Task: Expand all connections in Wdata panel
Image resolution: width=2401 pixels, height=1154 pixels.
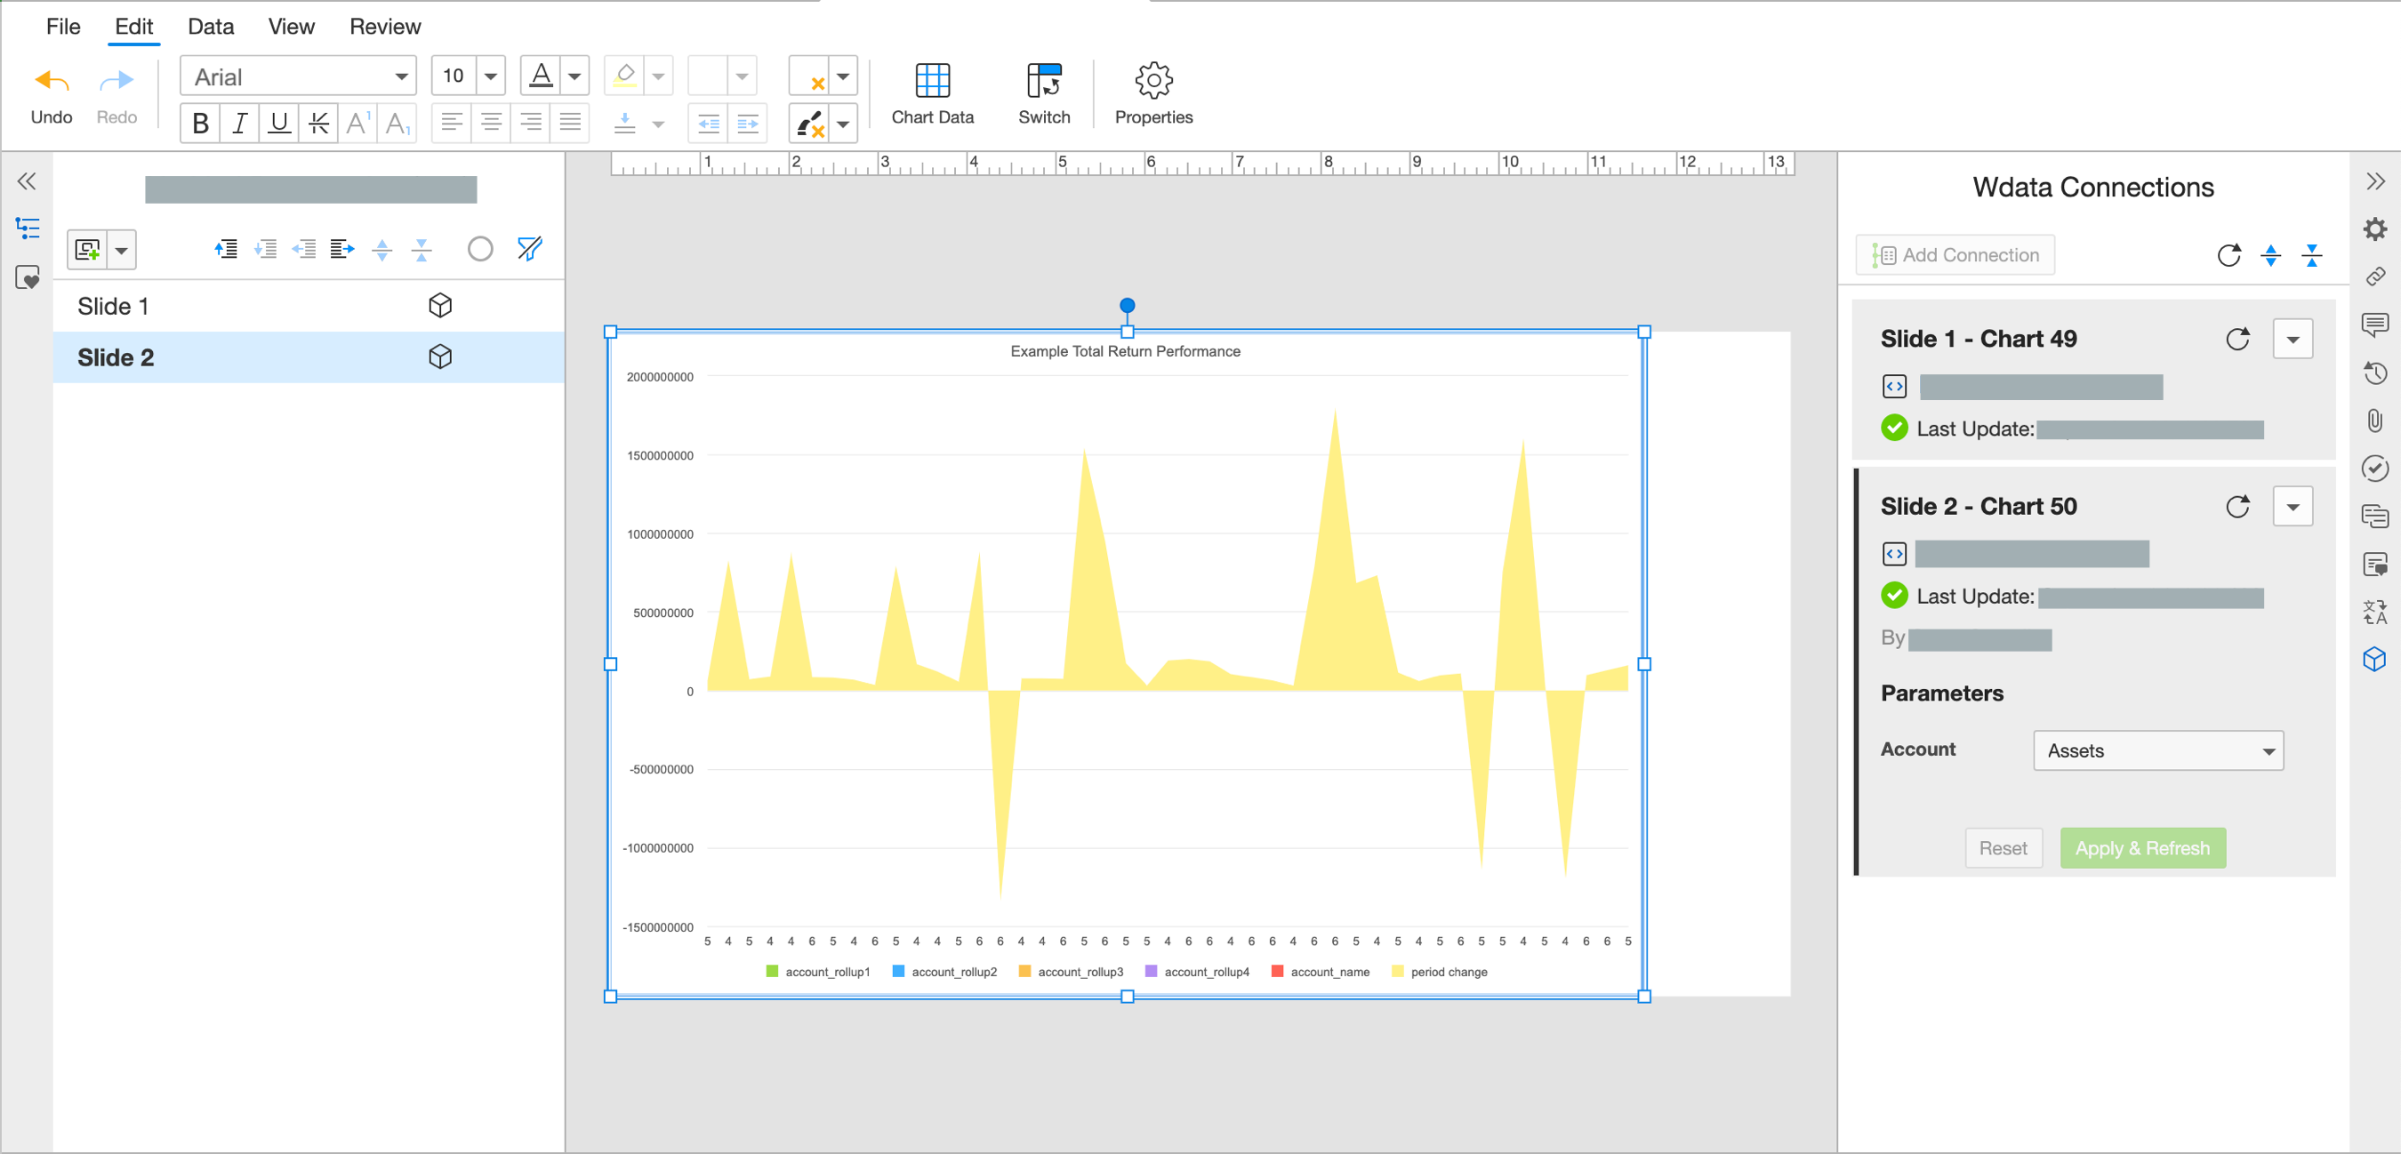Action: (x=2270, y=255)
